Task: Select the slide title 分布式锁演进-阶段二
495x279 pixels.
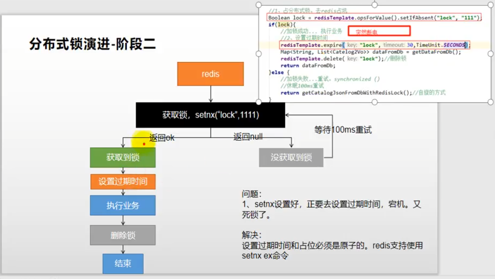Action: coord(92,44)
